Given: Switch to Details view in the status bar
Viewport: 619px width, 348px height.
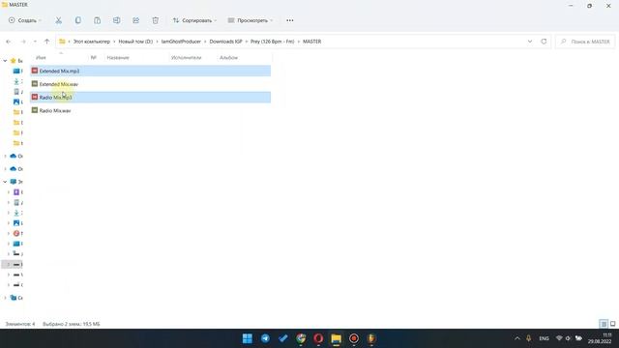Looking at the screenshot, I should click(604, 324).
